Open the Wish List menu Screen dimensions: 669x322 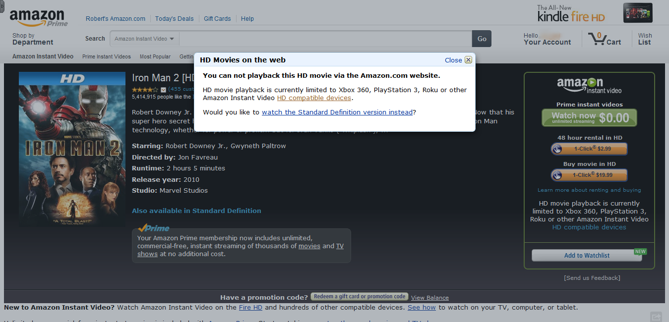(645, 39)
